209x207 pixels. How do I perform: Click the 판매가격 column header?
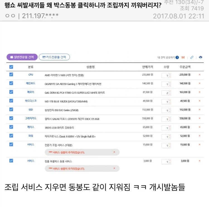click(147, 67)
